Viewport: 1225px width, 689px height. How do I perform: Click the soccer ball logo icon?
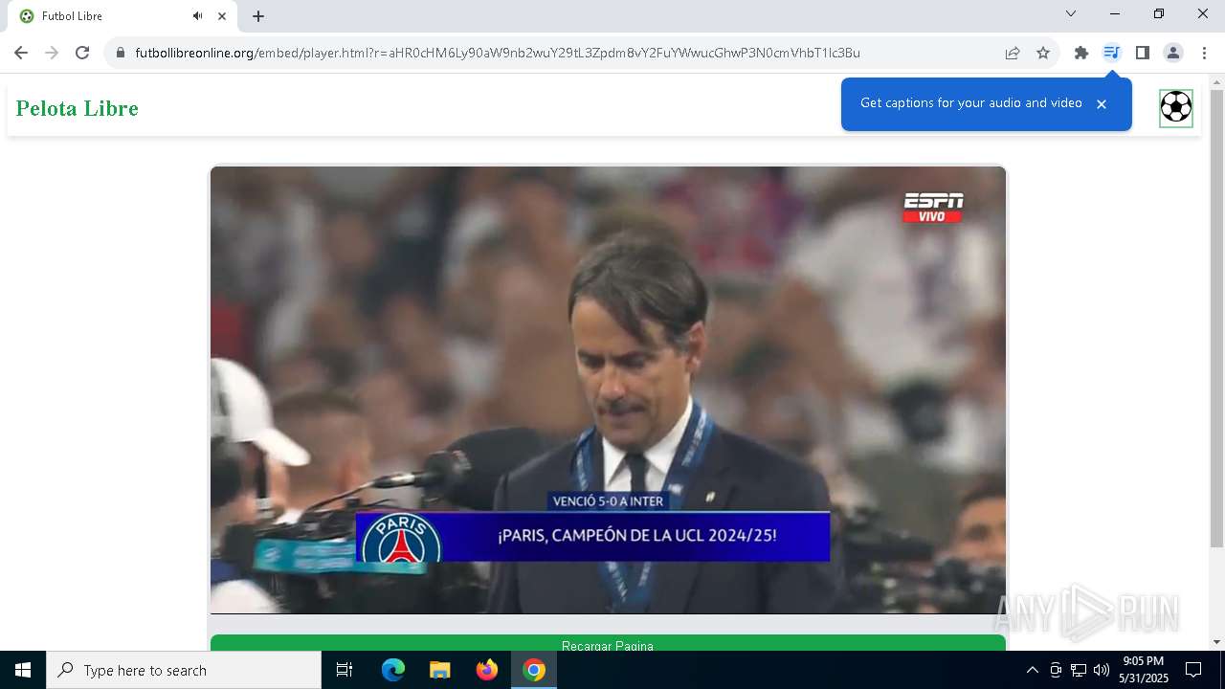(1176, 107)
